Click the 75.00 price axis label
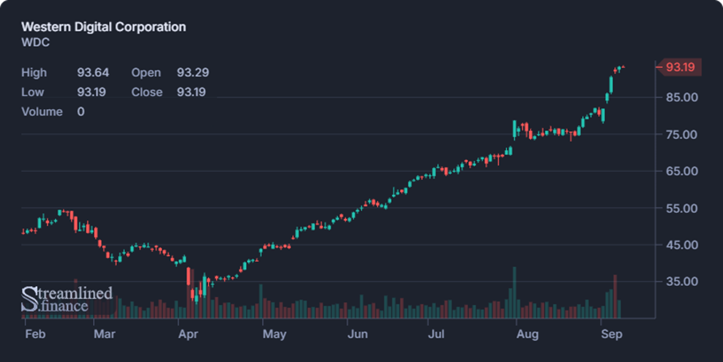Viewport: 723px width, 362px height. [682, 135]
